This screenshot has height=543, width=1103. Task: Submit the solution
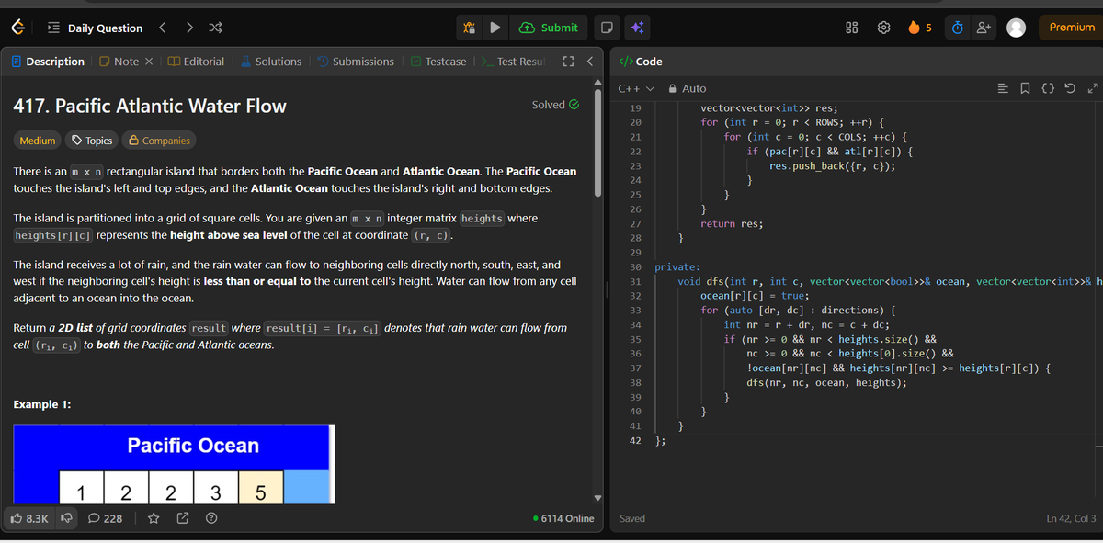(x=550, y=28)
